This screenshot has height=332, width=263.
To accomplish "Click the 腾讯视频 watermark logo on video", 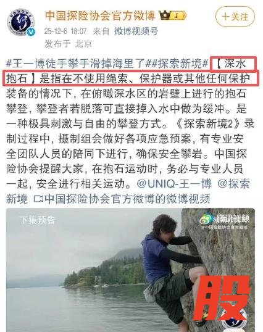I will pyautogui.click(x=225, y=219).
